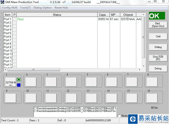Click the Capa... column header
Image resolution: width=169 pixels, height=124 pixels.
point(104,15)
